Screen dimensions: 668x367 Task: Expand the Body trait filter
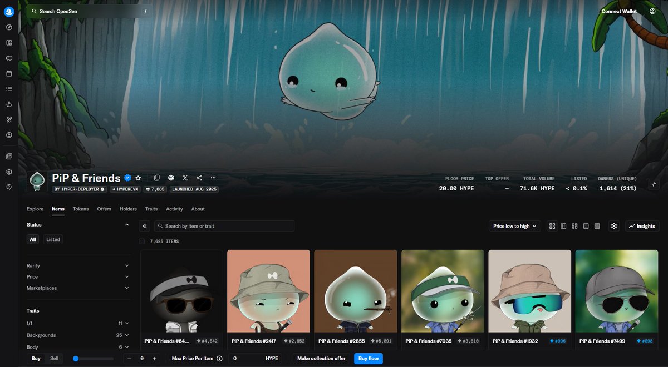tap(78, 347)
